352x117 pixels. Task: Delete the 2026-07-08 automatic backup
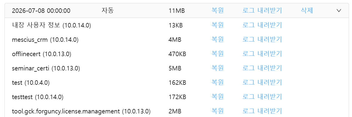point(307,10)
